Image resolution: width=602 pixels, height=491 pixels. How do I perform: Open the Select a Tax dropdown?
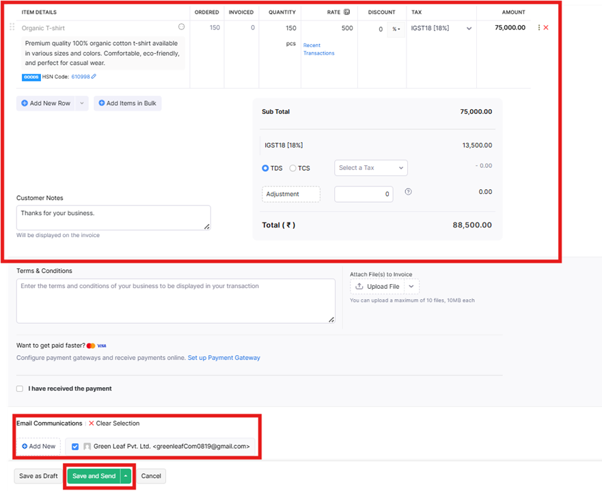tap(370, 167)
